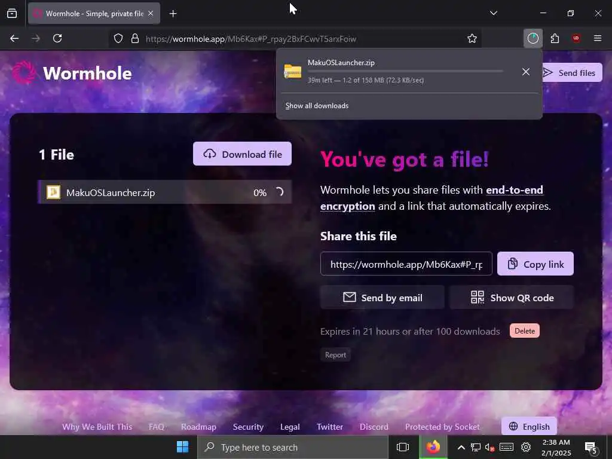Click the download progress bar
Image resolution: width=612 pixels, height=459 pixels.
point(405,71)
